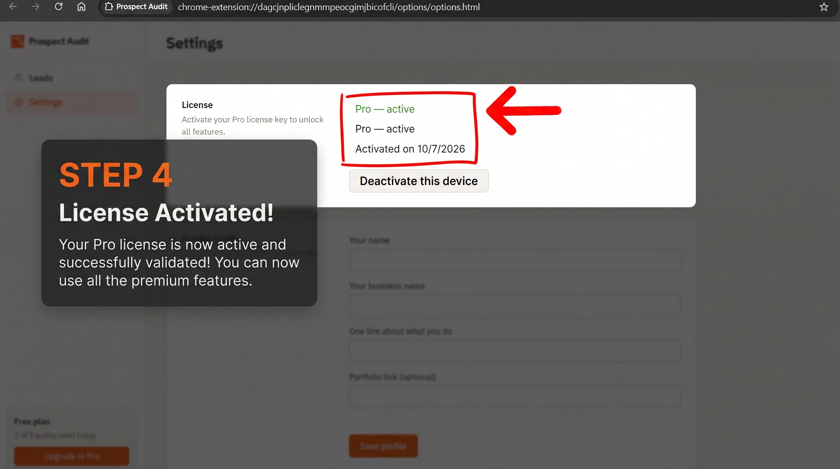Click the Prospect Audit extension chip icon

click(109, 6)
